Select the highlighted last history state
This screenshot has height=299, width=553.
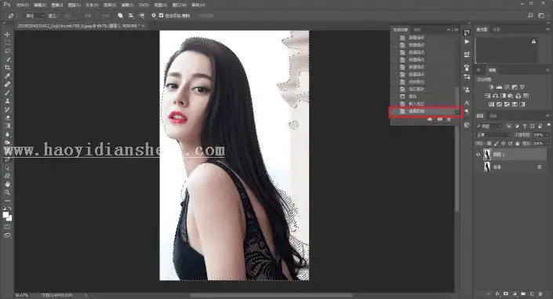point(426,111)
